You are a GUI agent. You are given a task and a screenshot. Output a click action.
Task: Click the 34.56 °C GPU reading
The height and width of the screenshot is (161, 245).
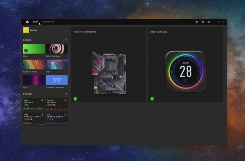[28, 119]
